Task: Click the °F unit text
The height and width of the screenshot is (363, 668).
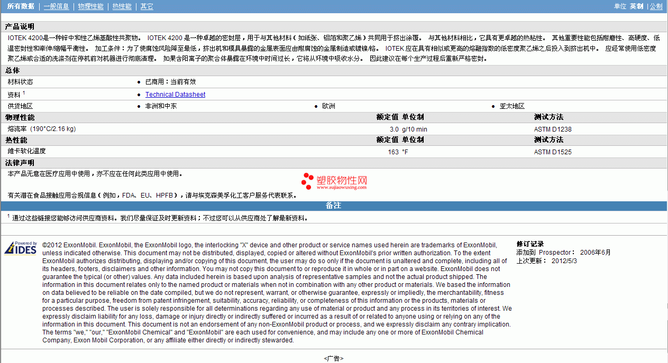Action: coord(405,152)
